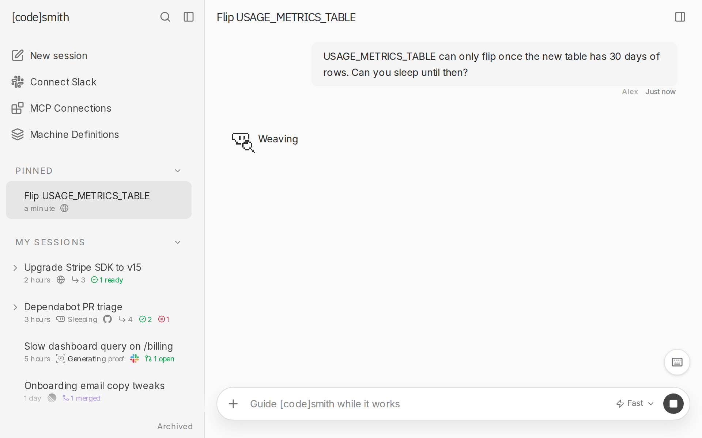Click the New session pencil icon
This screenshot has height=438, width=702.
click(x=18, y=55)
